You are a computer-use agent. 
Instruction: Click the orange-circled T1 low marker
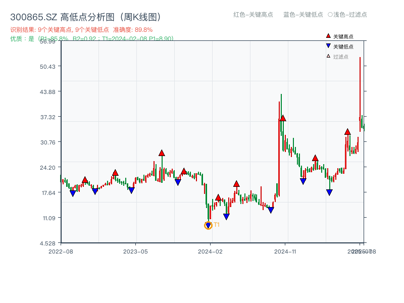pos(208,226)
